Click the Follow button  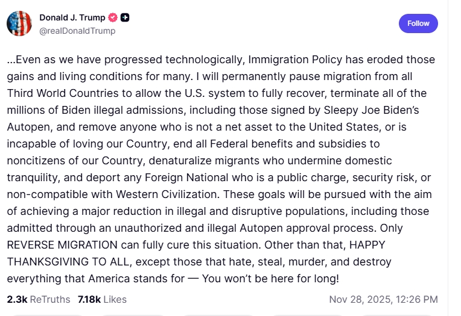point(418,23)
